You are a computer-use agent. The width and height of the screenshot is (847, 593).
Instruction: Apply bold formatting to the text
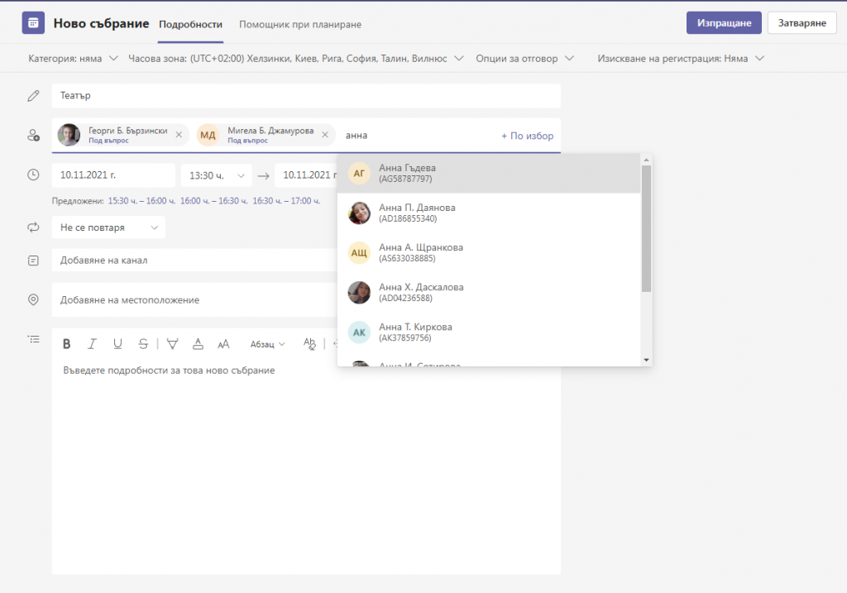[x=67, y=344]
